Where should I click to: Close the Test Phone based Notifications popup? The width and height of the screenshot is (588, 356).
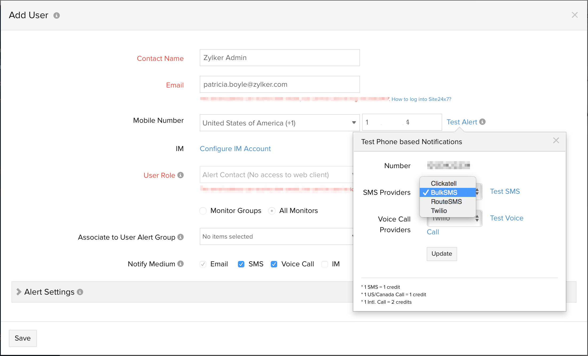click(x=556, y=140)
